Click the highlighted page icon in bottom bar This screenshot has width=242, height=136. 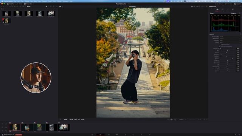point(100,134)
